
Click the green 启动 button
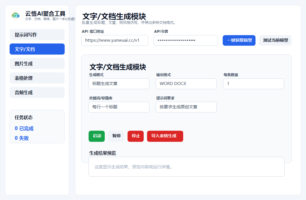[97, 136]
